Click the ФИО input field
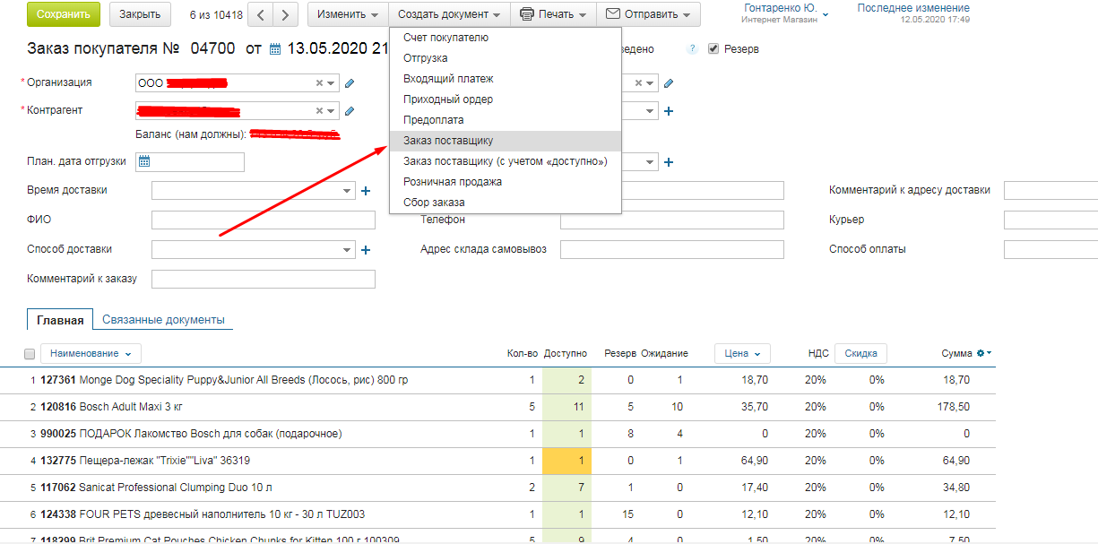 (264, 220)
